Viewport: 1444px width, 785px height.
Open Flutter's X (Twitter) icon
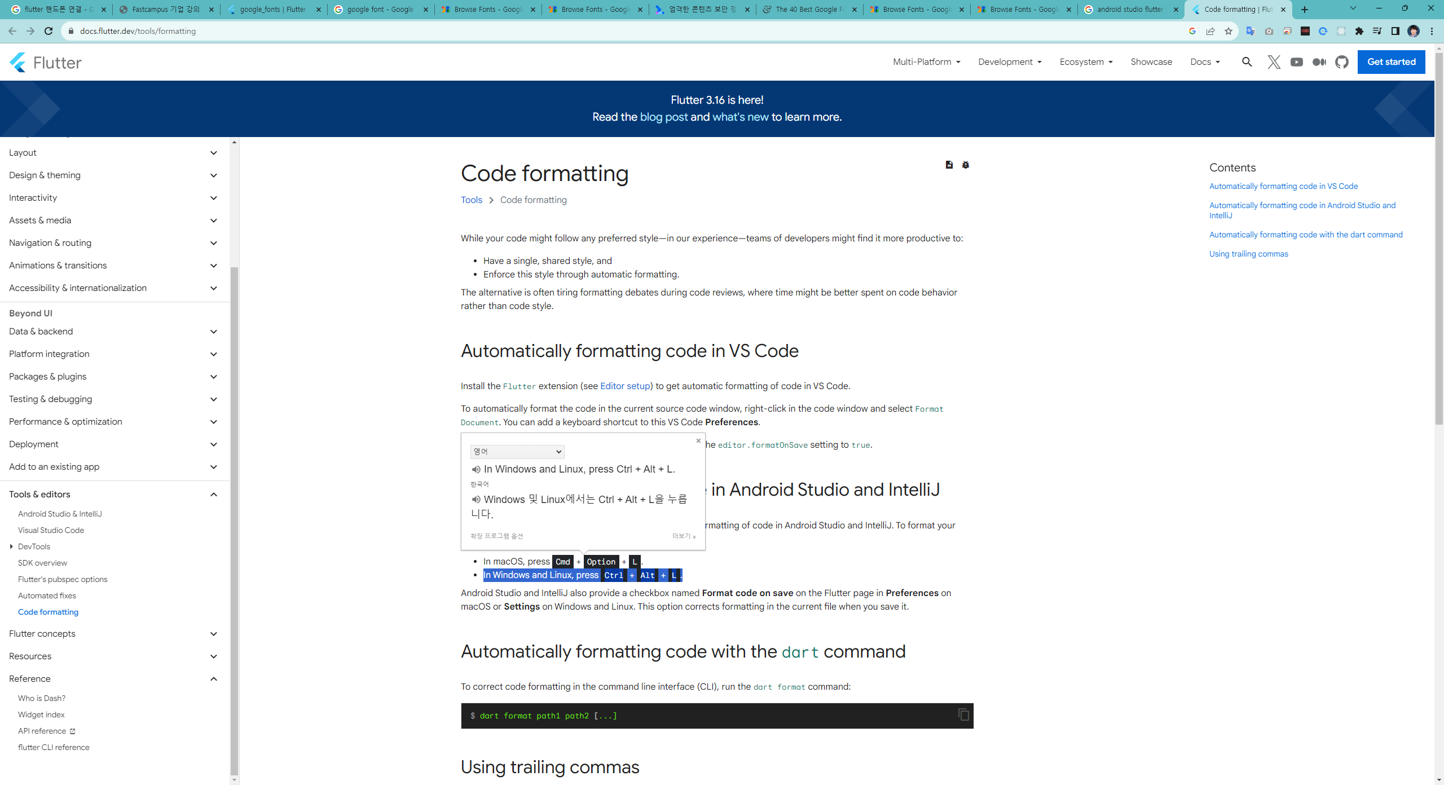[1274, 62]
